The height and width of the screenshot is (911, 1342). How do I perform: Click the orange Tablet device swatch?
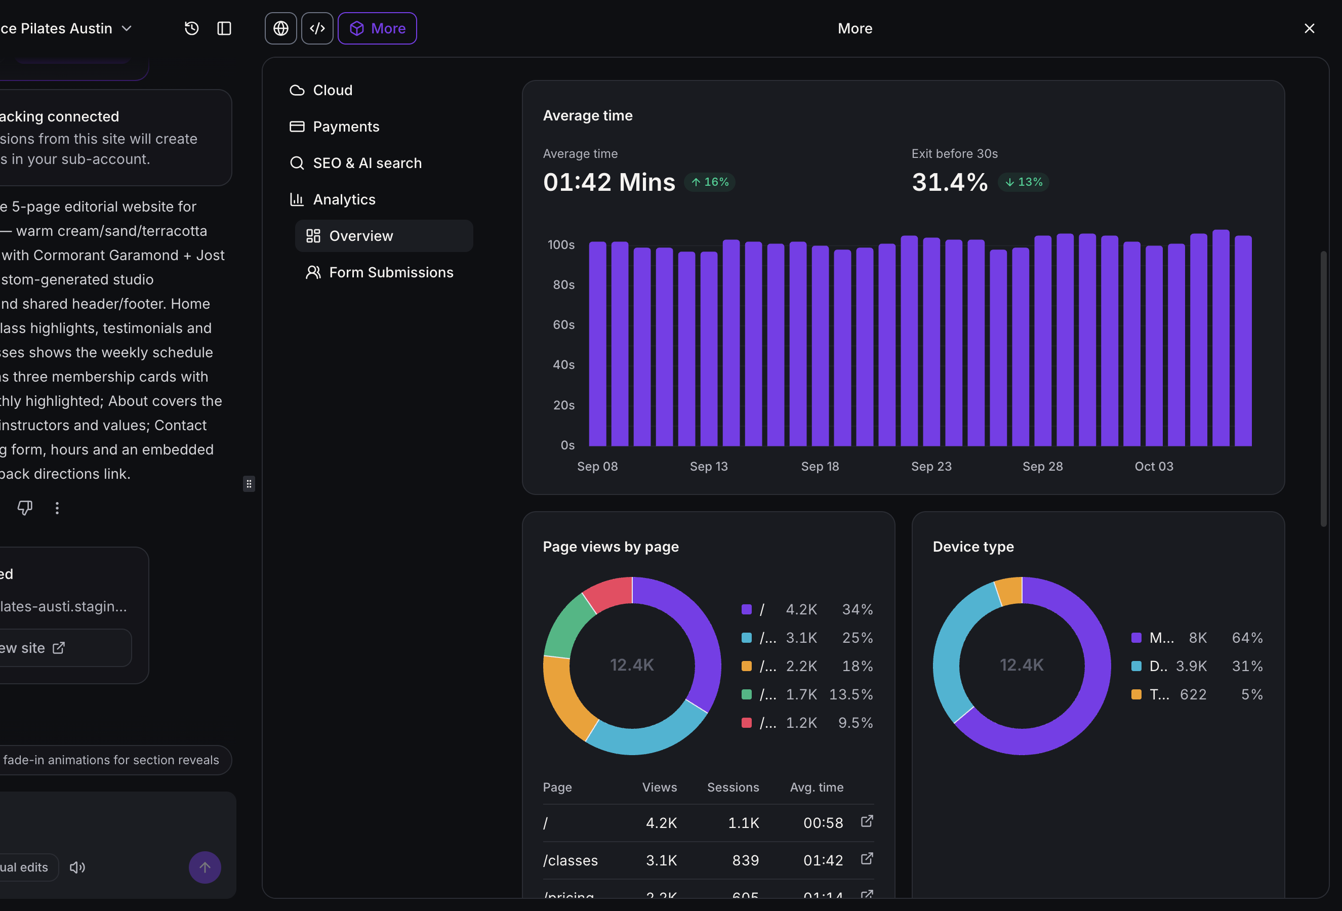1136,694
